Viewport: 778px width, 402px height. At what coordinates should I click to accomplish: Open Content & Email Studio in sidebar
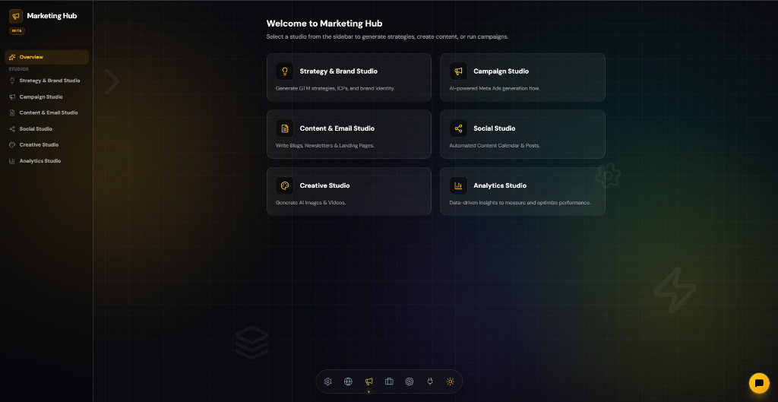46,112
